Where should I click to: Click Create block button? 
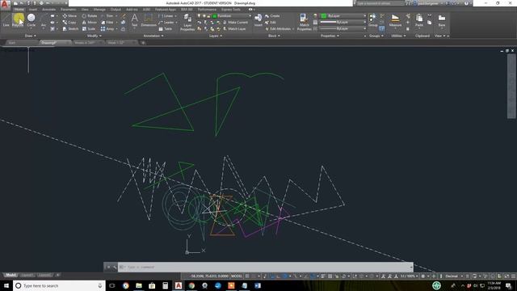pyautogui.click(x=272, y=16)
